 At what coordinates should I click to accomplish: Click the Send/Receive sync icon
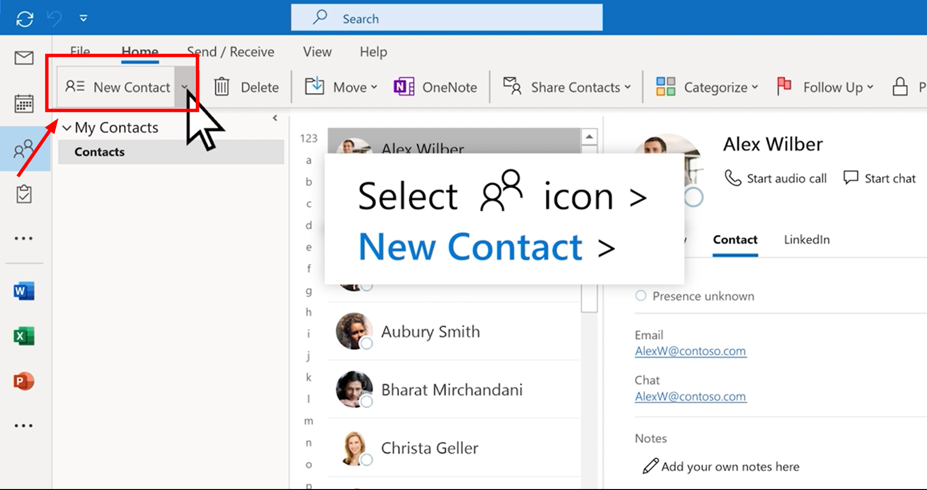[x=24, y=18]
